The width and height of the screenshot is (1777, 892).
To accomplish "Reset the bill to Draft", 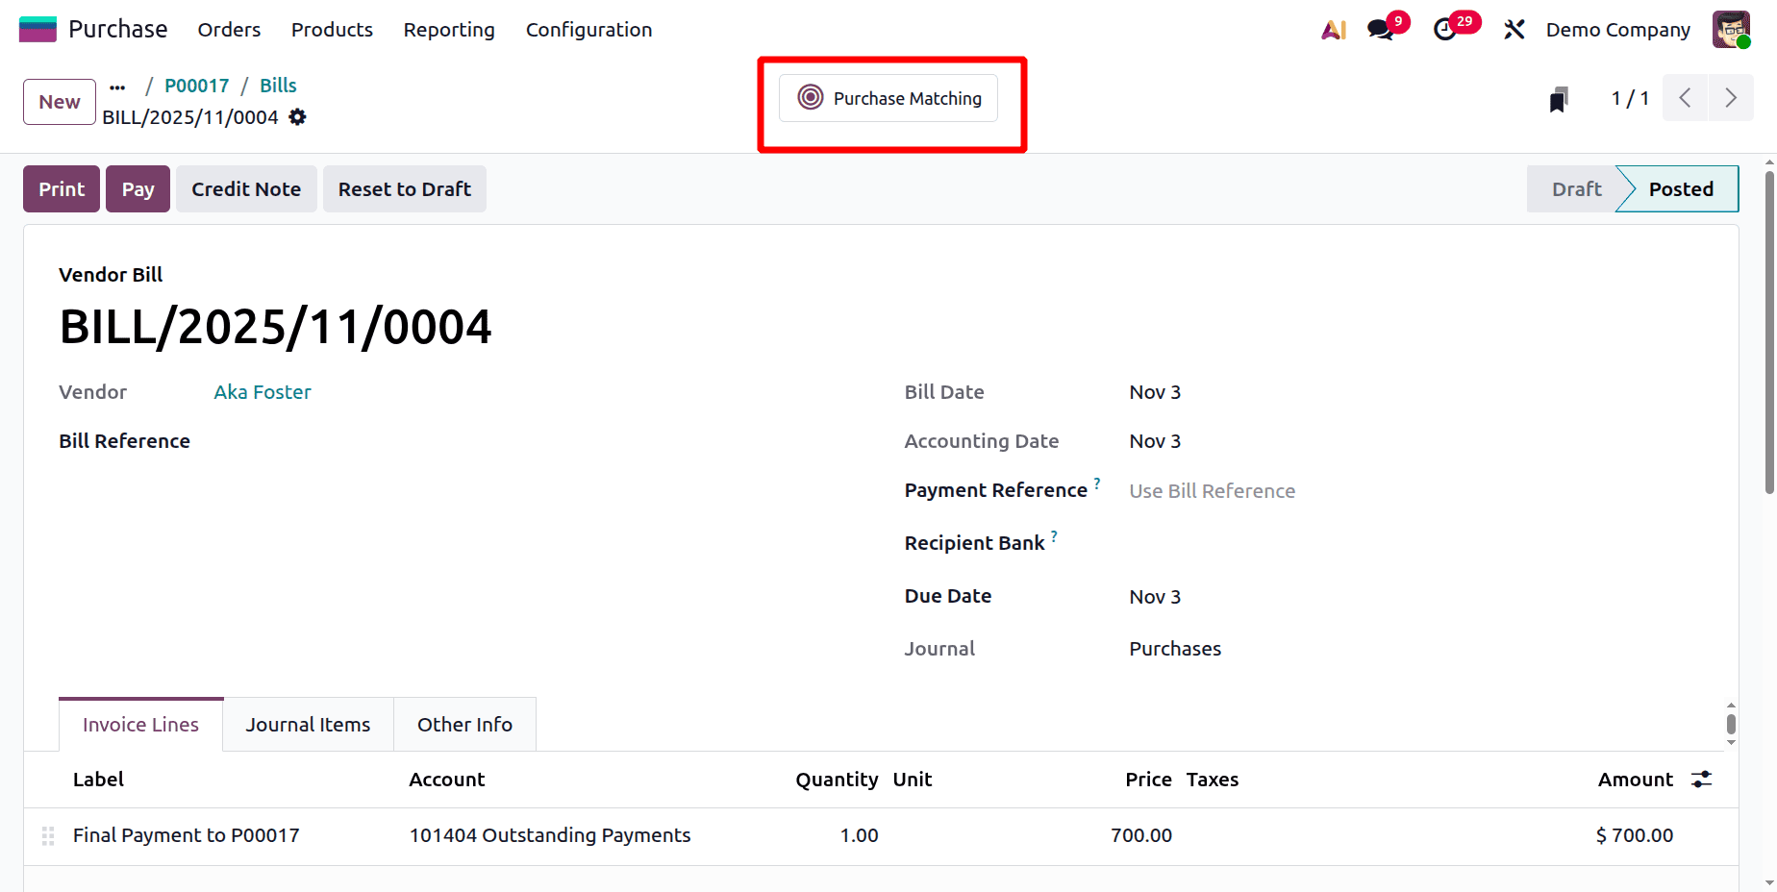I will point(404,188).
